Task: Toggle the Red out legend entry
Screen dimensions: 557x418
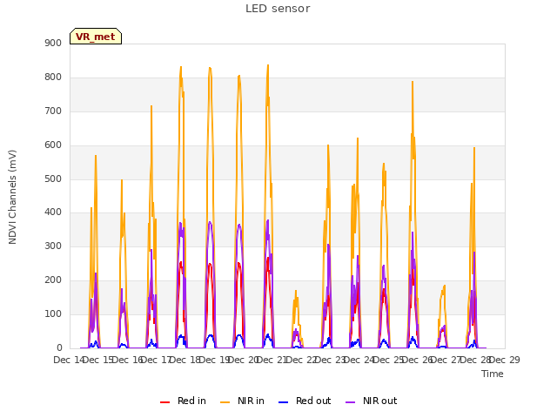Action: 305,401
